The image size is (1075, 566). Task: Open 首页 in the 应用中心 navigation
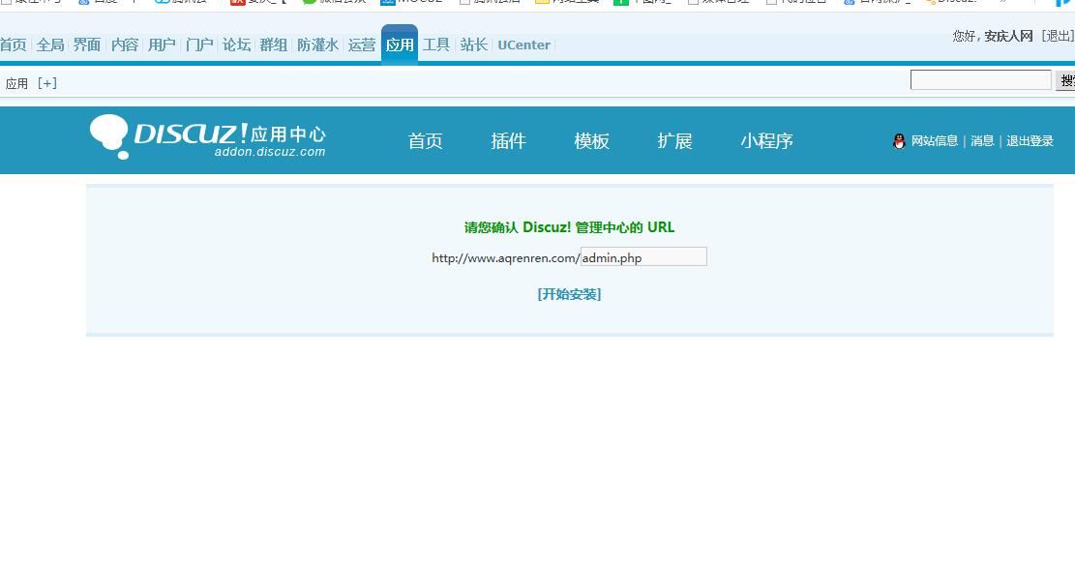425,141
